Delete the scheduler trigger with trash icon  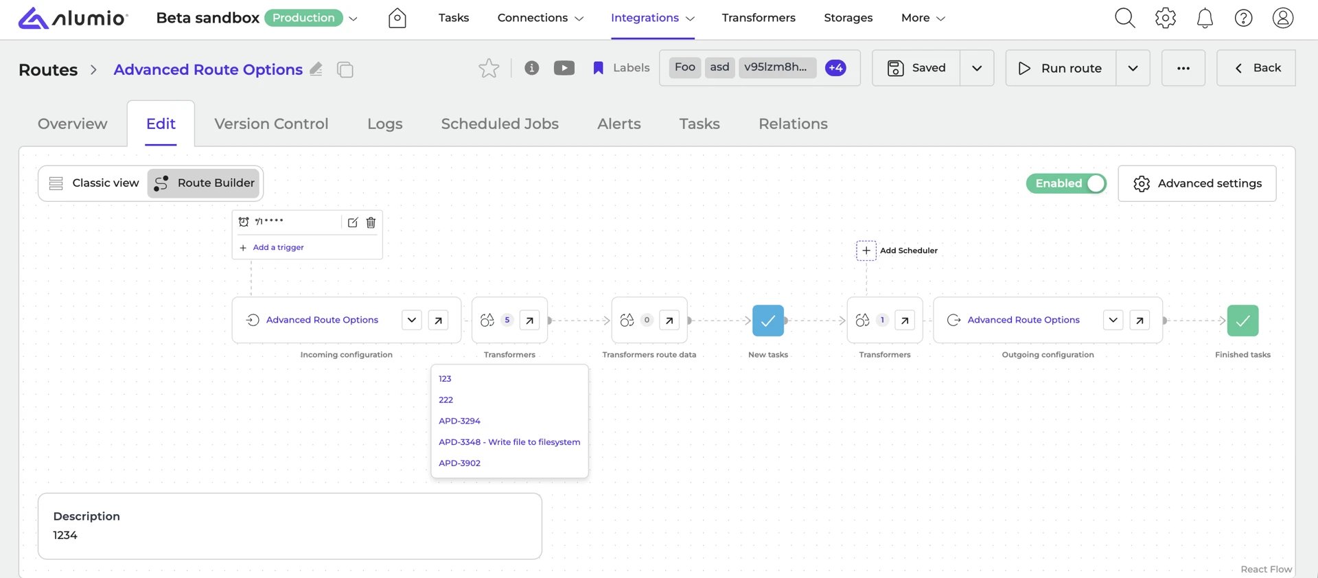[x=371, y=222]
